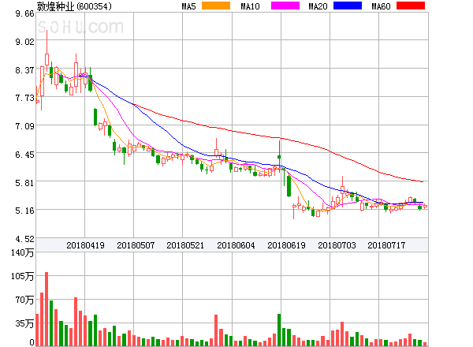Click the tall green volume bar at 20180619
473x347 pixels.
(x=279, y=330)
